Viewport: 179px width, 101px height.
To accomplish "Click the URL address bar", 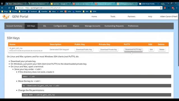I will coord(89,8).
